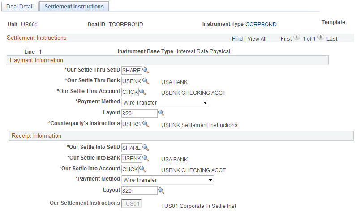This screenshot has height=211, width=356.
Task: Go to next row arrow icon
Action: [x=321, y=38]
